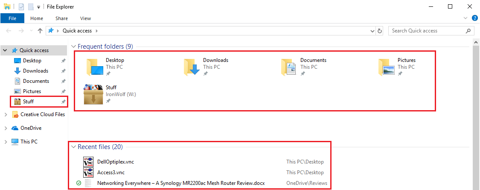Select the Documents folder icon in Frequent folders
480x190 pixels.
click(289, 67)
